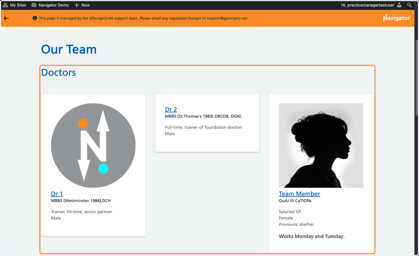Open the admin bar search icon

[x=410, y=5]
